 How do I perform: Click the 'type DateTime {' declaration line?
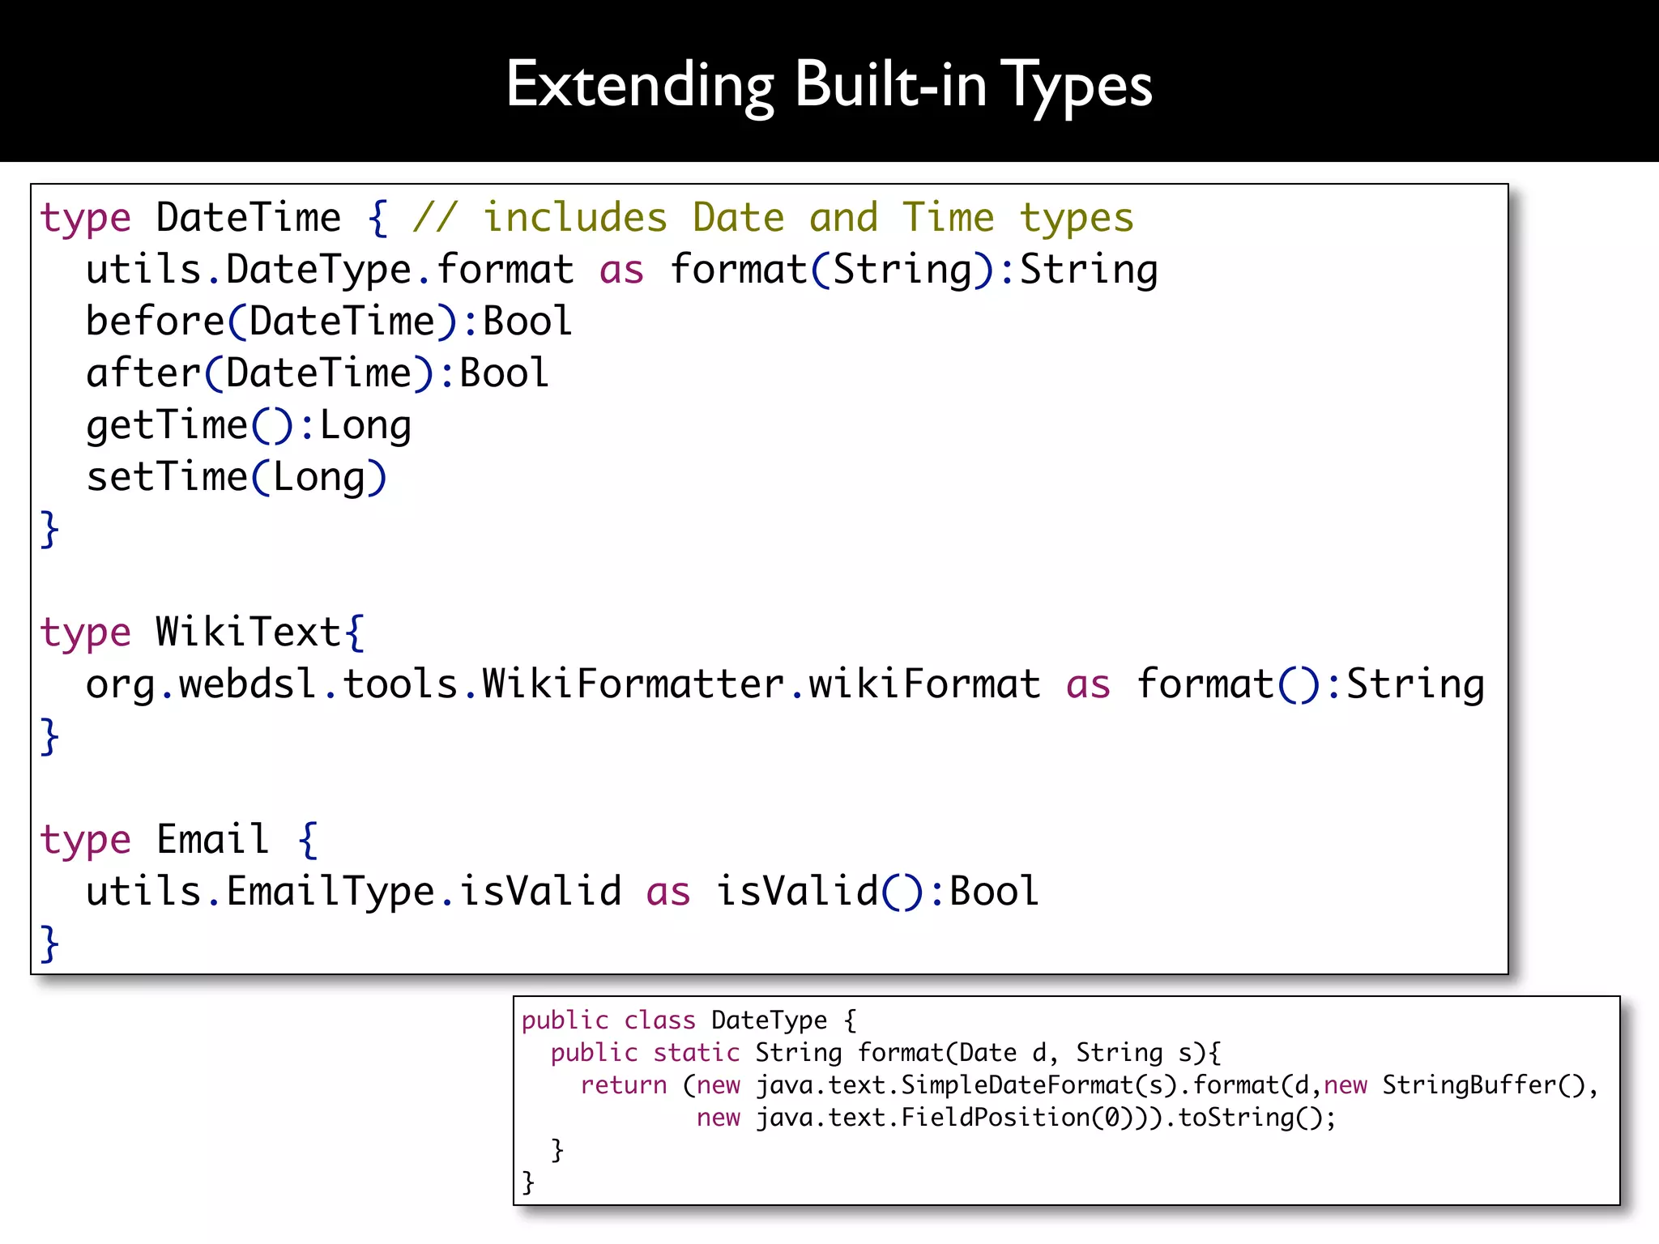tap(215, 219)
